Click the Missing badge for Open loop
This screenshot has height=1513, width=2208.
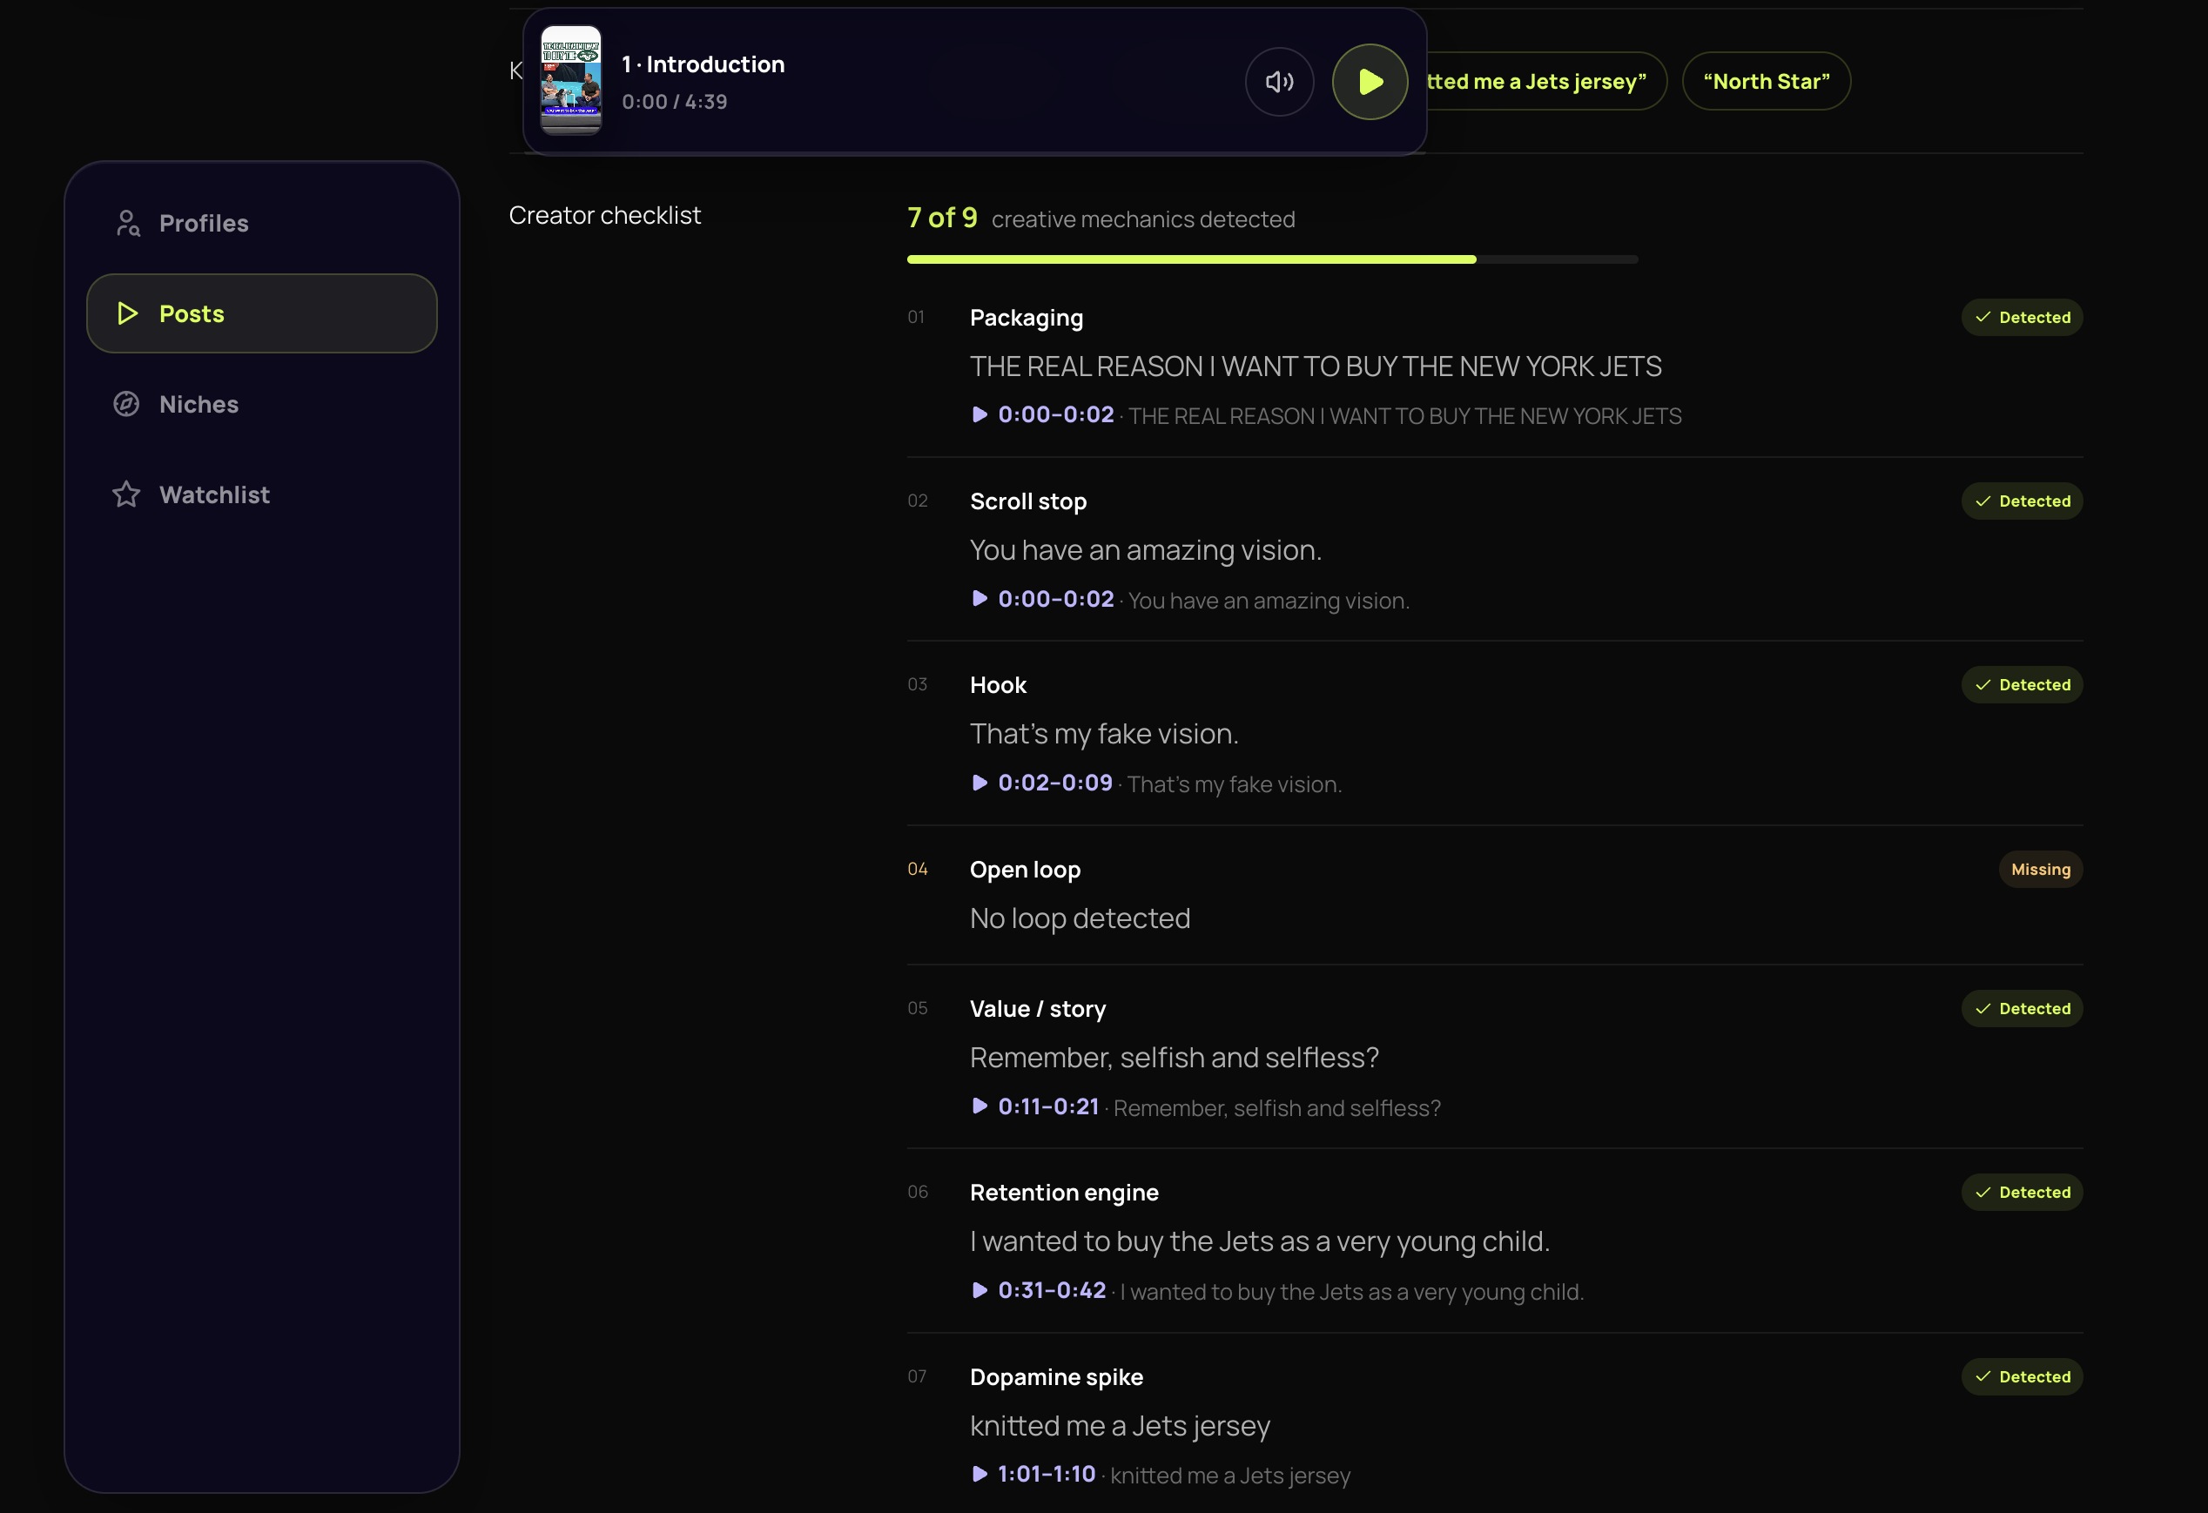click(x=2040, y=869)
